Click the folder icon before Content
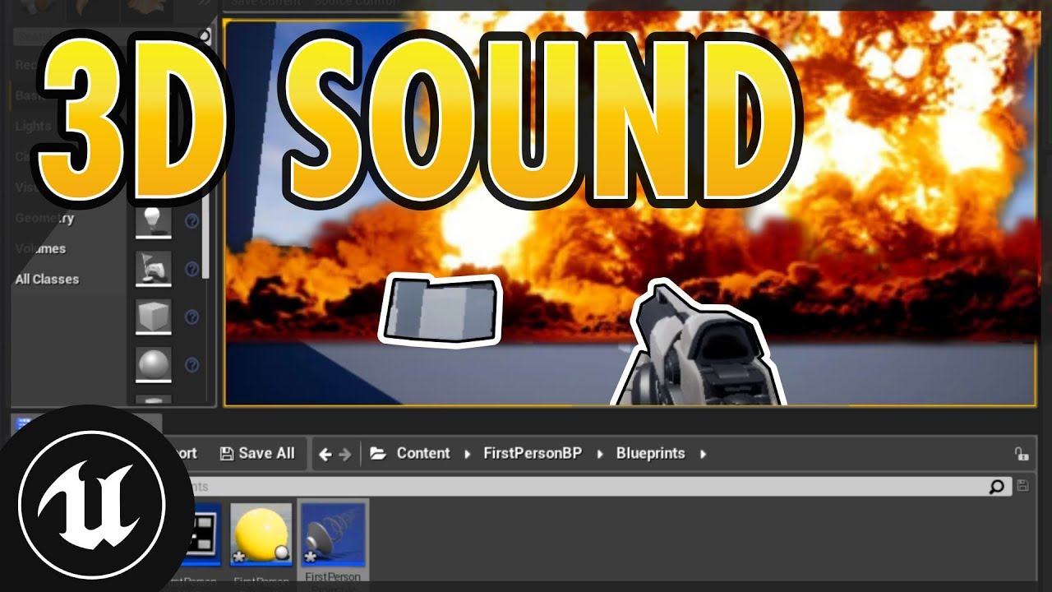 coord(378,454)
